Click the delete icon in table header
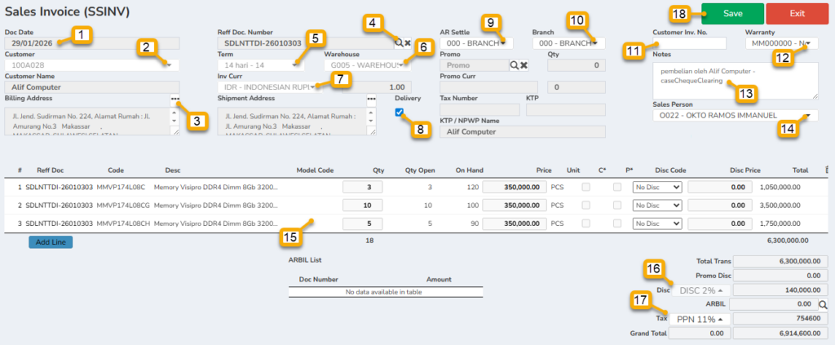 [x=828, y=170]
